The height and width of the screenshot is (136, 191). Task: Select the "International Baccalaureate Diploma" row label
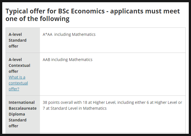pyautogui.click(x=22, y=108)
